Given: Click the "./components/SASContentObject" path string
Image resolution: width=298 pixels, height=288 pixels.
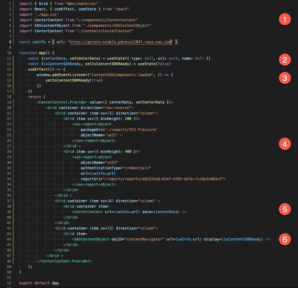Looking at the screenshot, I should coord(117,26).
